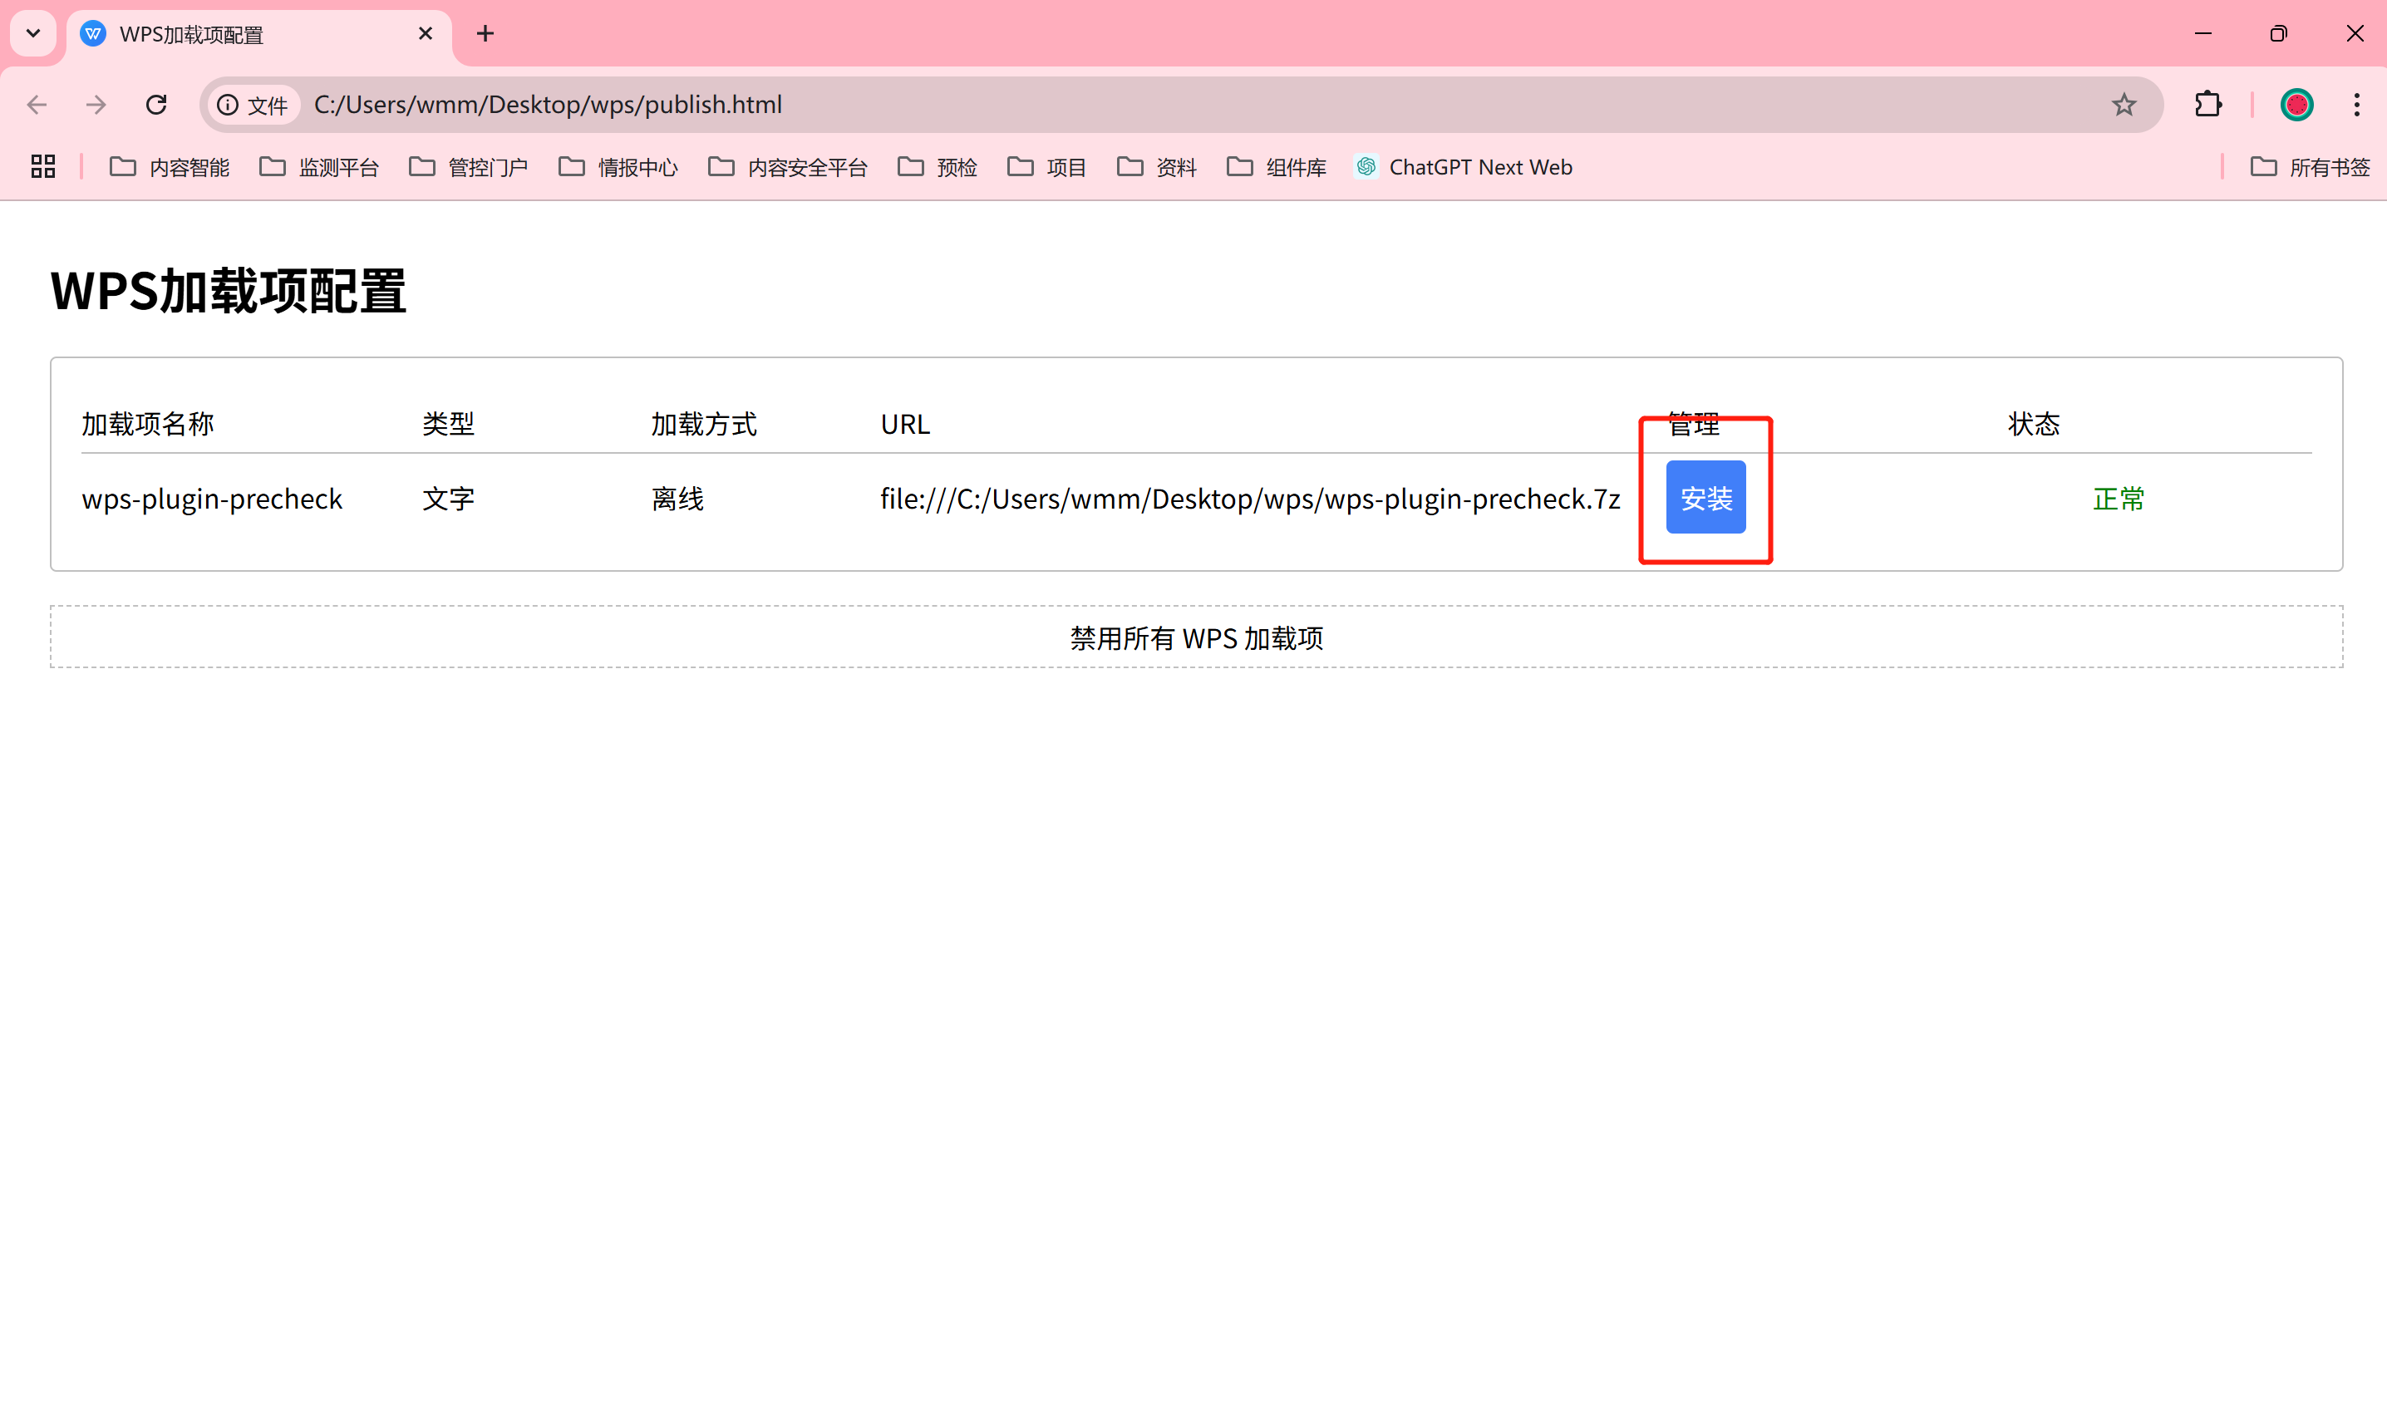Image resolution: width=2387 pixels, height=1407 pixels.
Task: Click the profile avatar icon
Action: [x=2296, y=104]
